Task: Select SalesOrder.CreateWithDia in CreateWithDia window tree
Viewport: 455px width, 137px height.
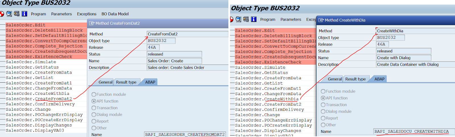Action: click(x=267, y=99)
